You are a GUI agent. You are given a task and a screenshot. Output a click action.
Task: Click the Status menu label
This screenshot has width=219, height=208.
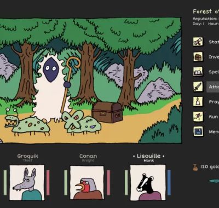214,42
